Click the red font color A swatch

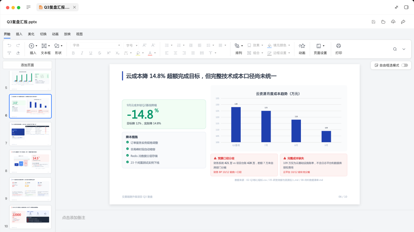coord(150,53)
